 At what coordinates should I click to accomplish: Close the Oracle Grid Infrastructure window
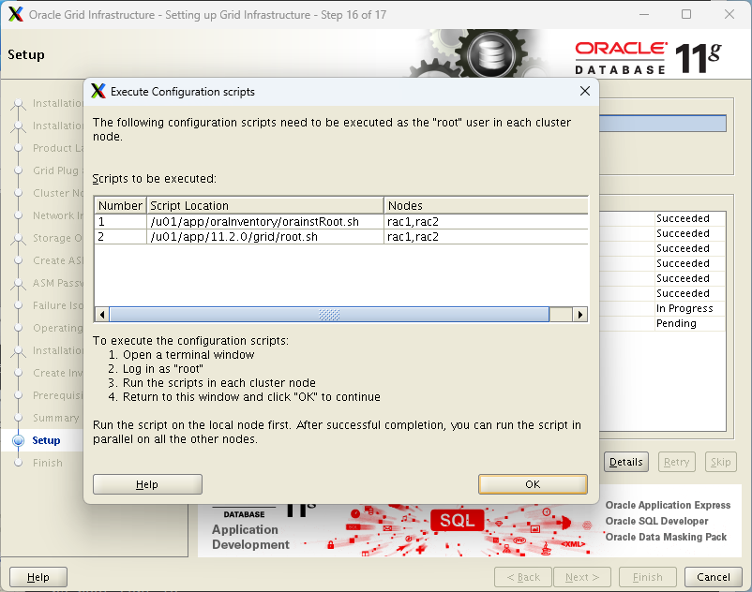(x=729, y=14)
